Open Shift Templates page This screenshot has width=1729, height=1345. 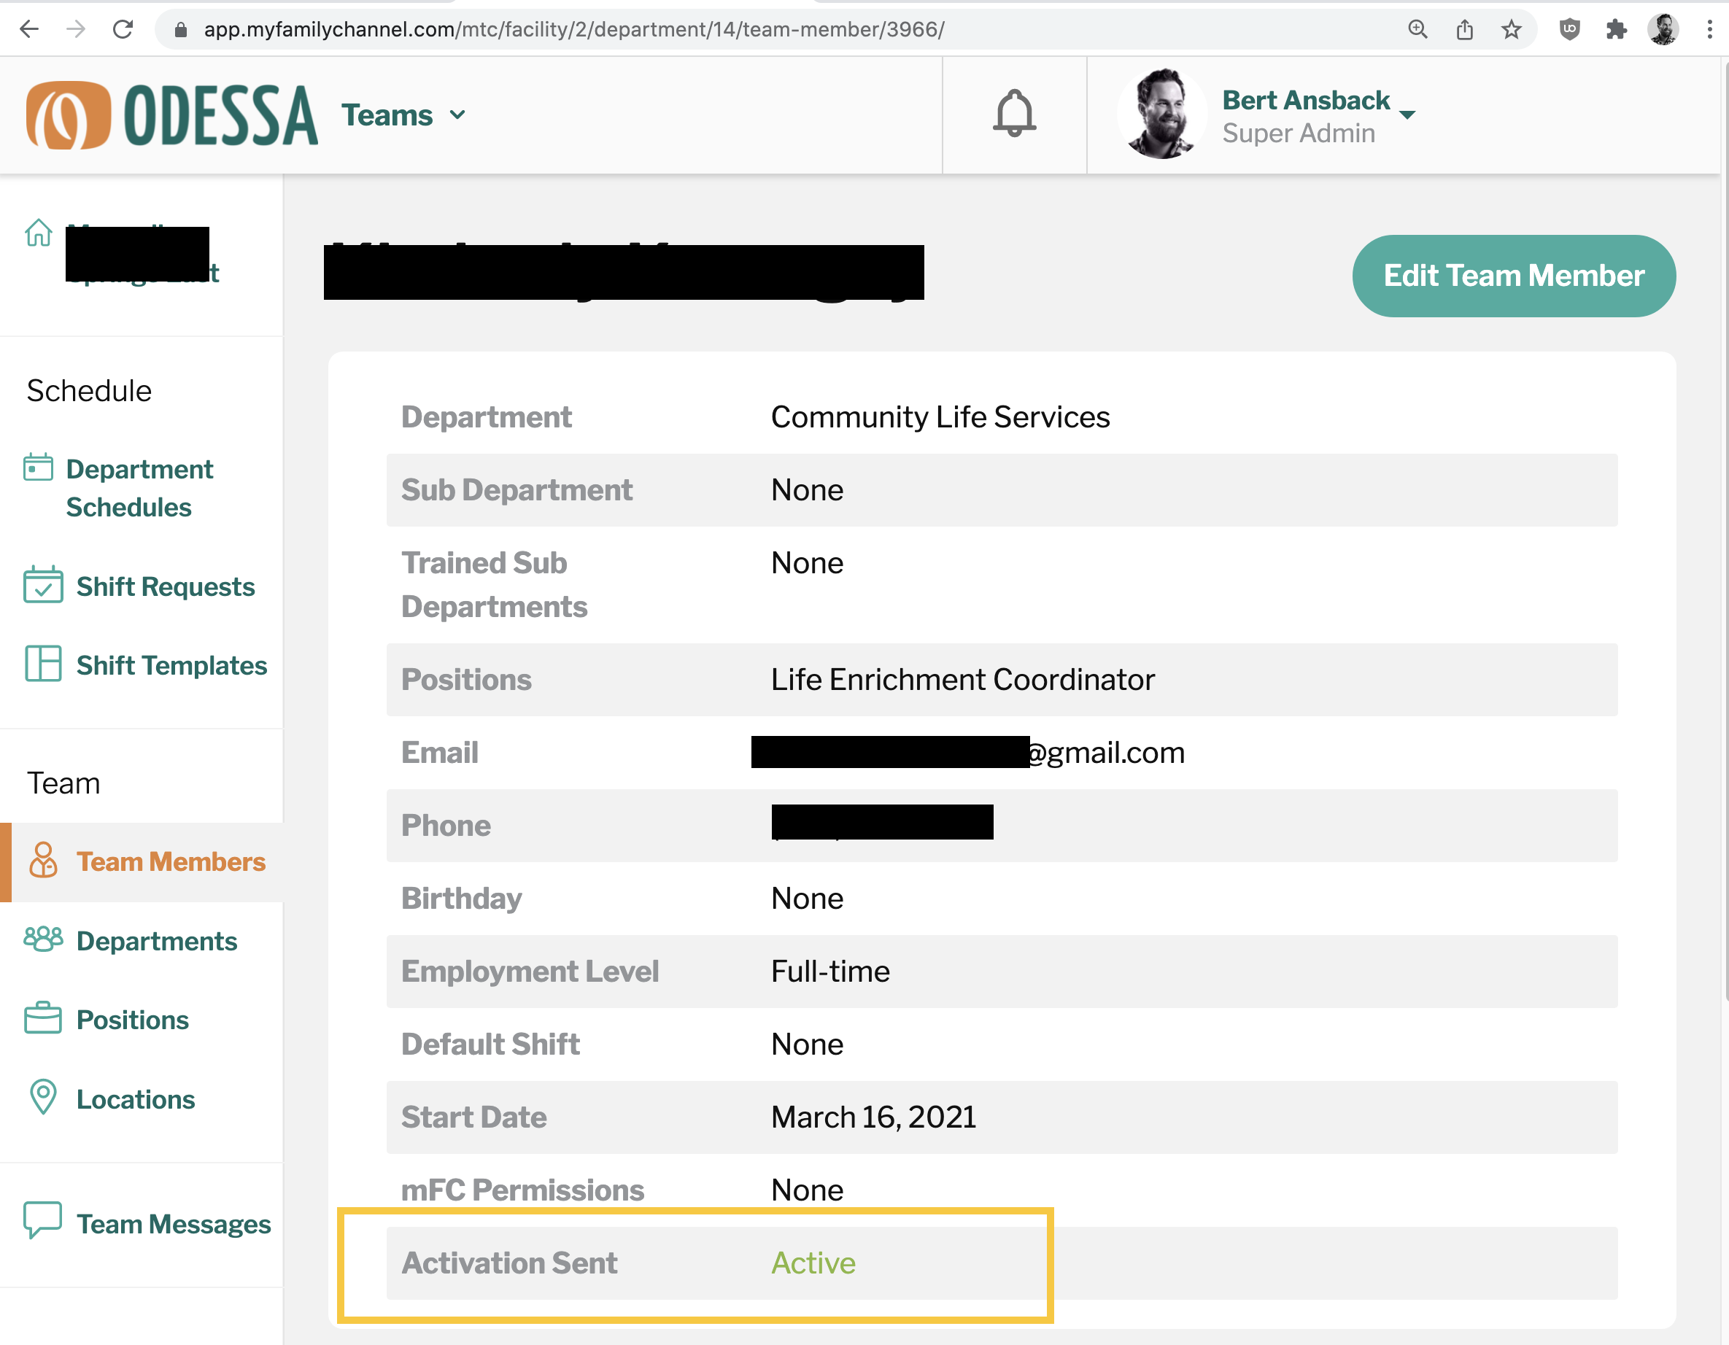point(171,665)
